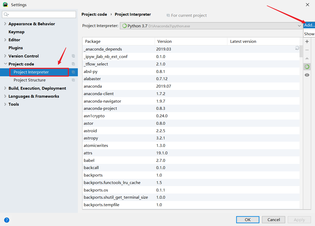Expand the Tools section

tap(5, 104)
